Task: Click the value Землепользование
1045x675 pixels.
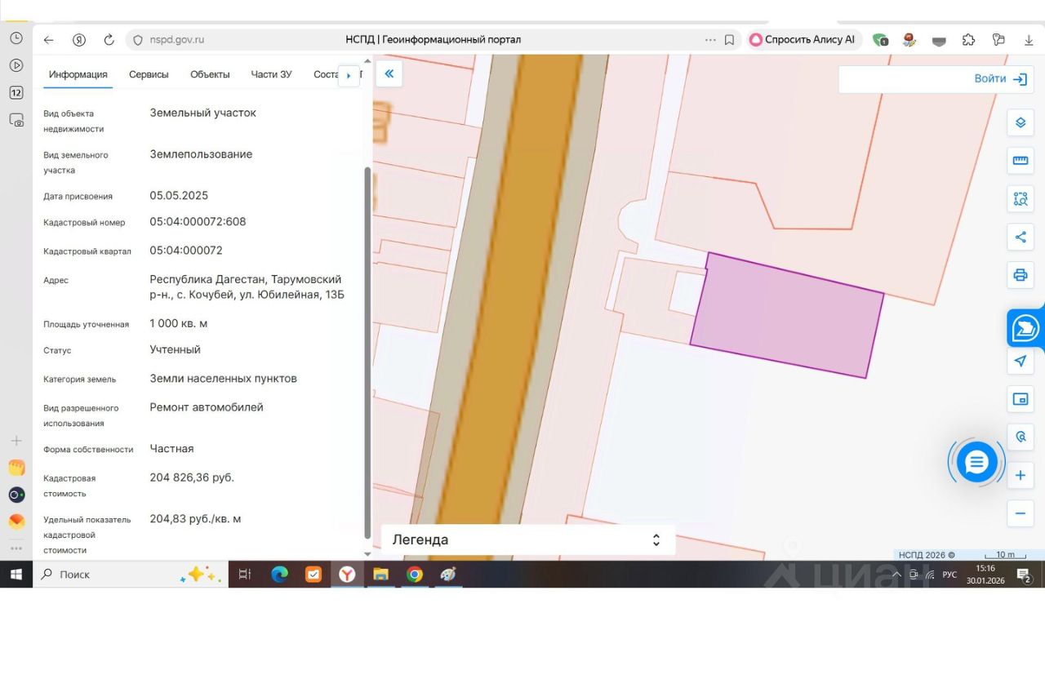Action: 201,153
